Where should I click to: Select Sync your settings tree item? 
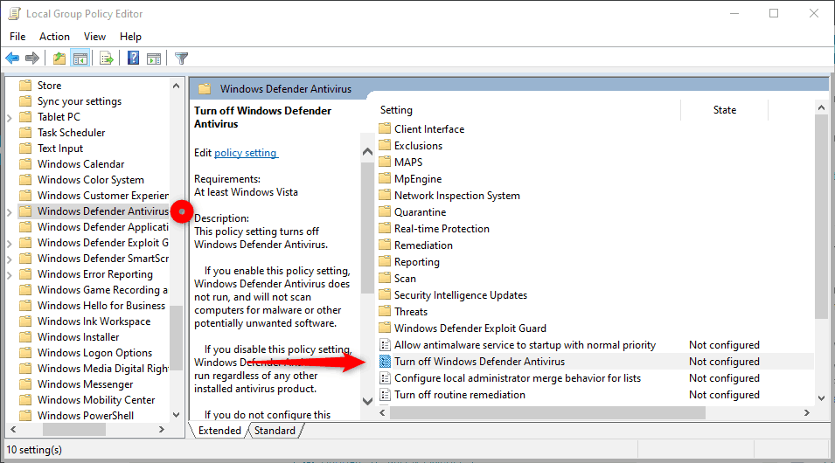pos(80,101)
